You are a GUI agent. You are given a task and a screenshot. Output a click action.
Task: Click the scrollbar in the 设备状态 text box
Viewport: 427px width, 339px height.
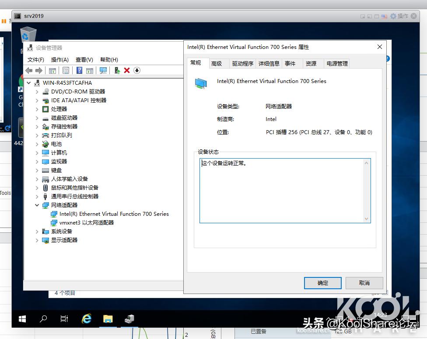point(367,190)
